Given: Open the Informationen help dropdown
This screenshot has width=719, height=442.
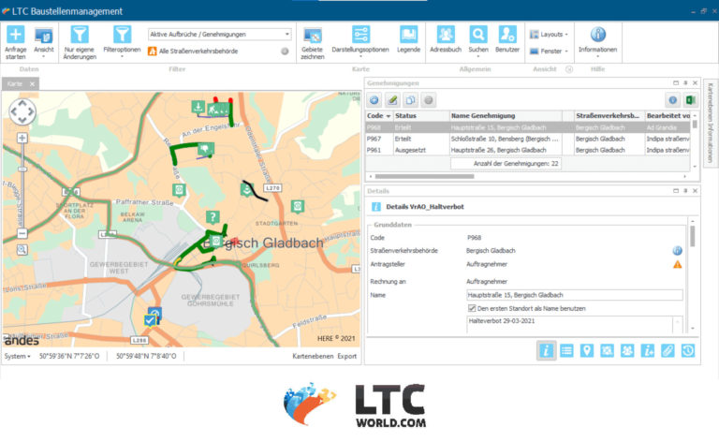Looking at the screenshot, I should pos(597,41).
